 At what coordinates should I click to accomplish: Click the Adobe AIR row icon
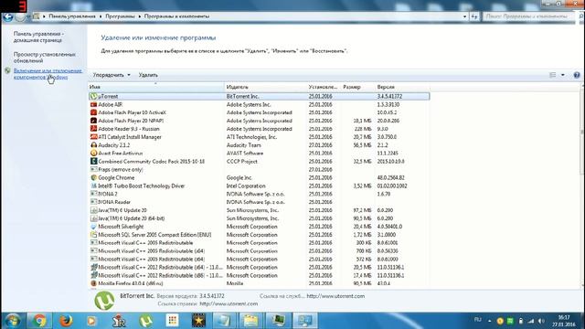tap(93, 104)
